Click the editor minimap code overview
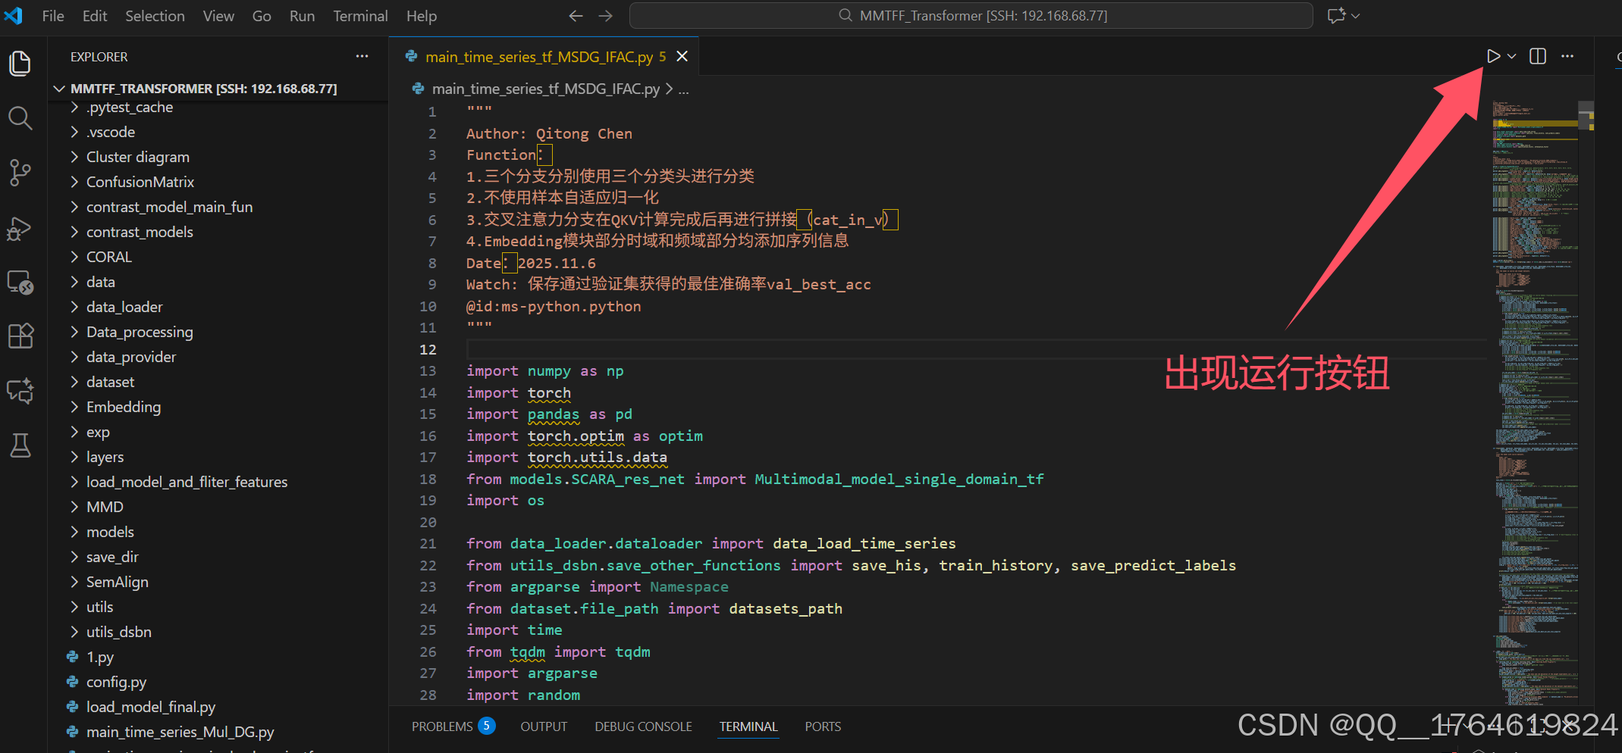1622x753 pixels. [x=1534, y=401]
